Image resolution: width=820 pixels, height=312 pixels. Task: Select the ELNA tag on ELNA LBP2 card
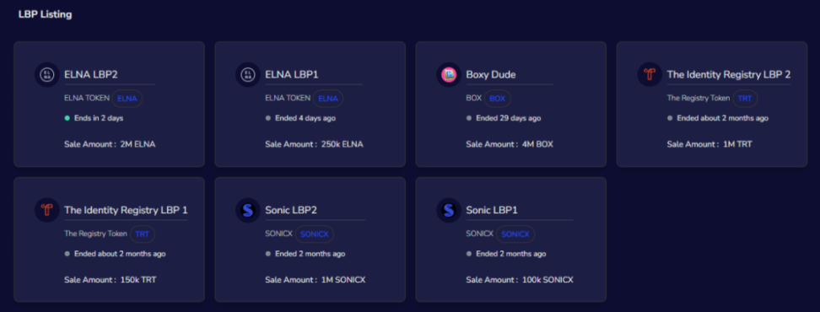[127, 99]
